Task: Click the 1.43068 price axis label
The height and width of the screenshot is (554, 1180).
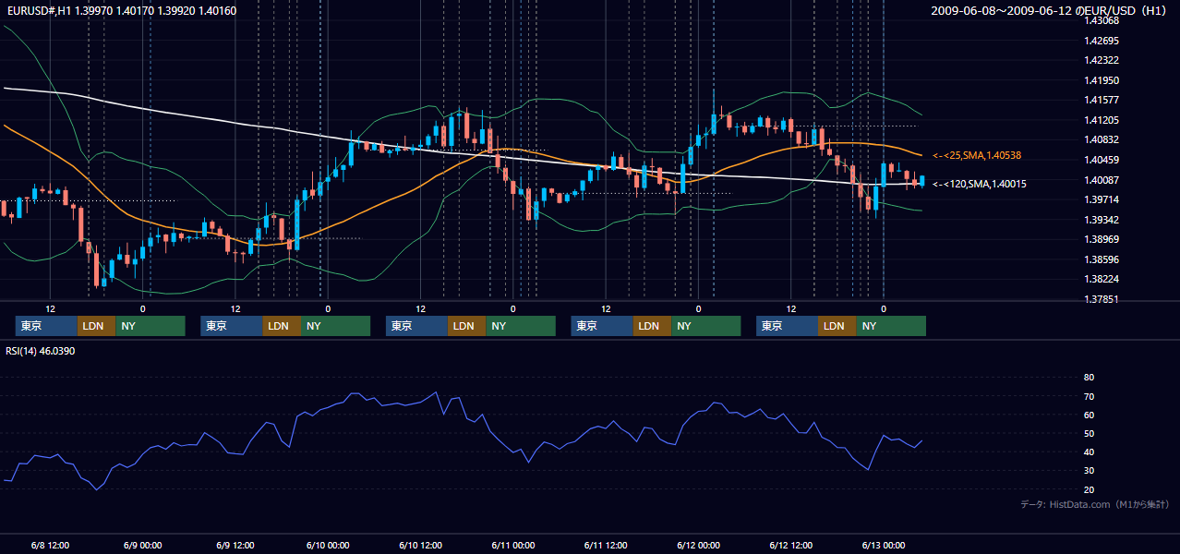Action: click(1102, 20)
